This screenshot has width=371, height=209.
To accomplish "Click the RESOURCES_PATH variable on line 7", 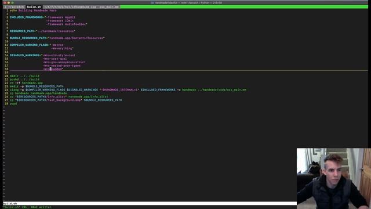I will [22, 31].
